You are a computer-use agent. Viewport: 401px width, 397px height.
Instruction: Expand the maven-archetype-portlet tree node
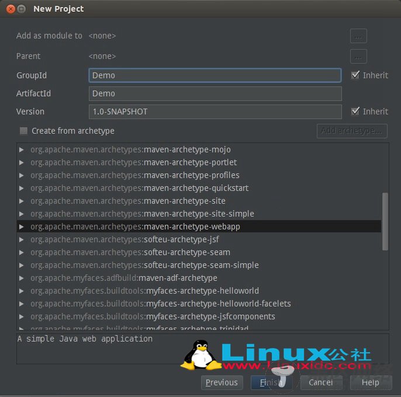22,162
